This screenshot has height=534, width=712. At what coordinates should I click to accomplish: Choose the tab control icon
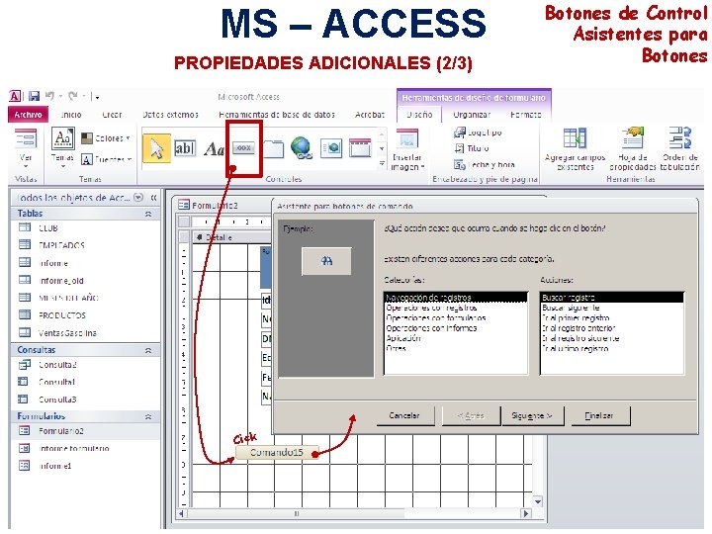coord(273,149)
